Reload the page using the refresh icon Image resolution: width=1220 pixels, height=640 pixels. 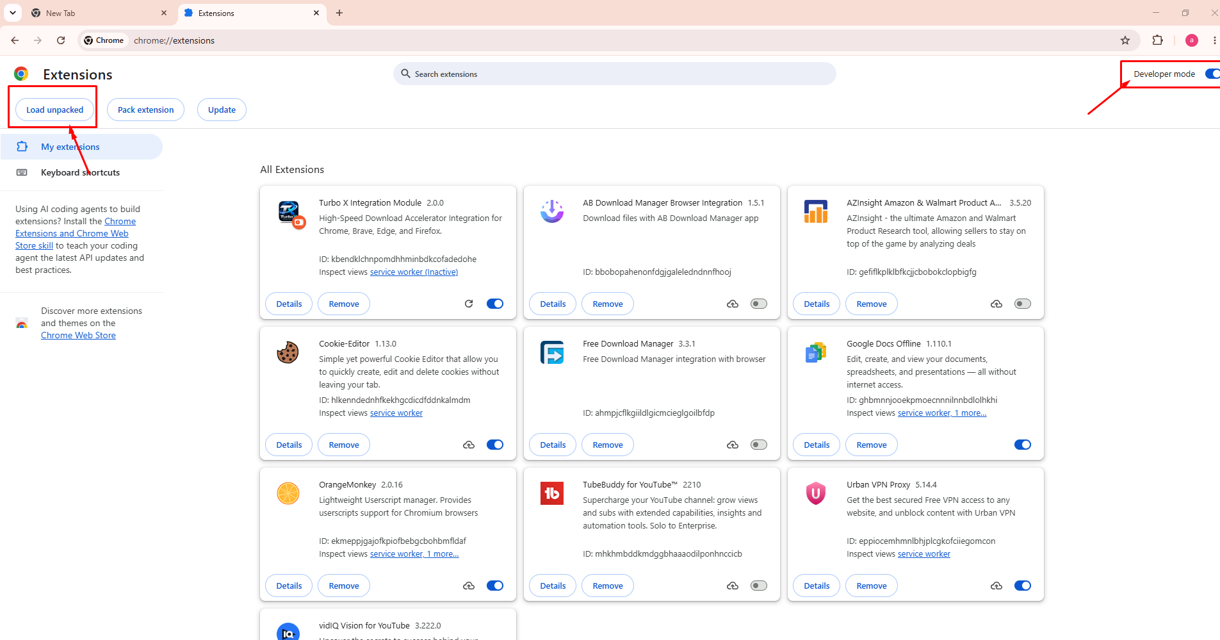point(61,40)
